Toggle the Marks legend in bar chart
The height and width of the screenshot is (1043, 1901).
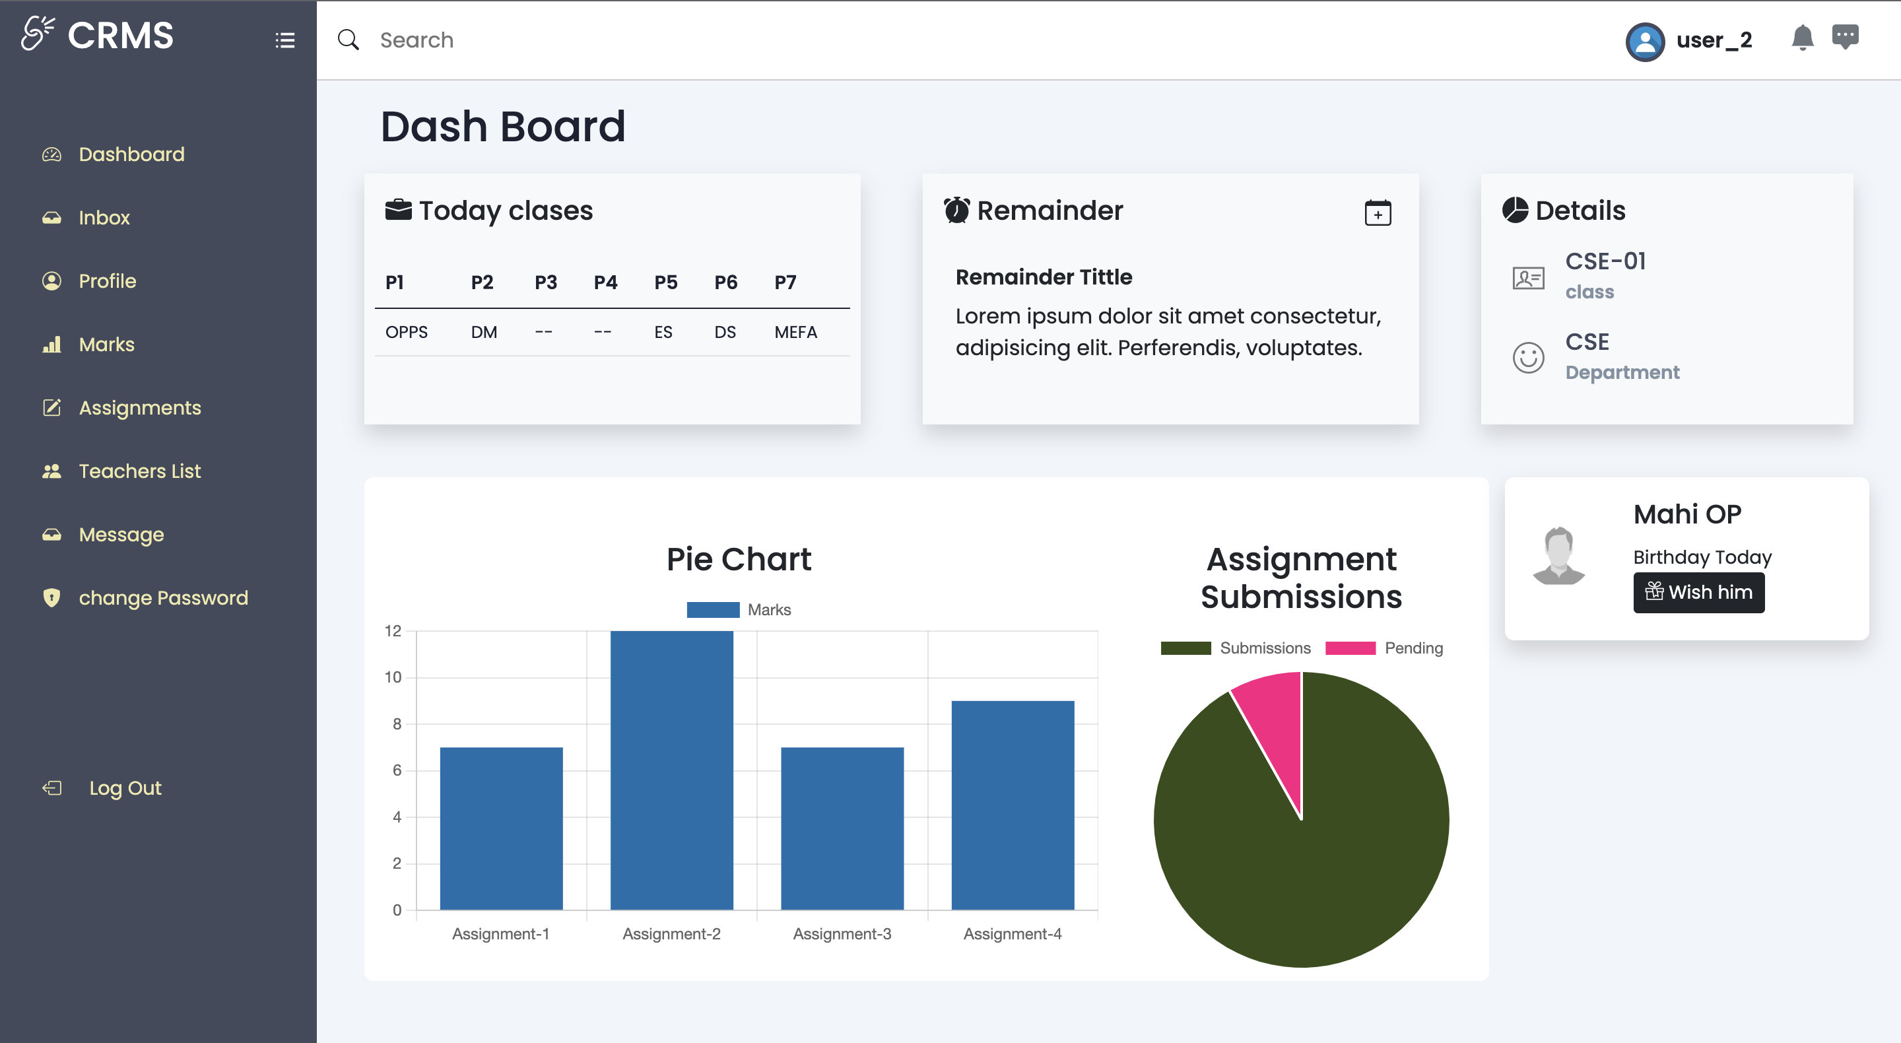[738, 610]
